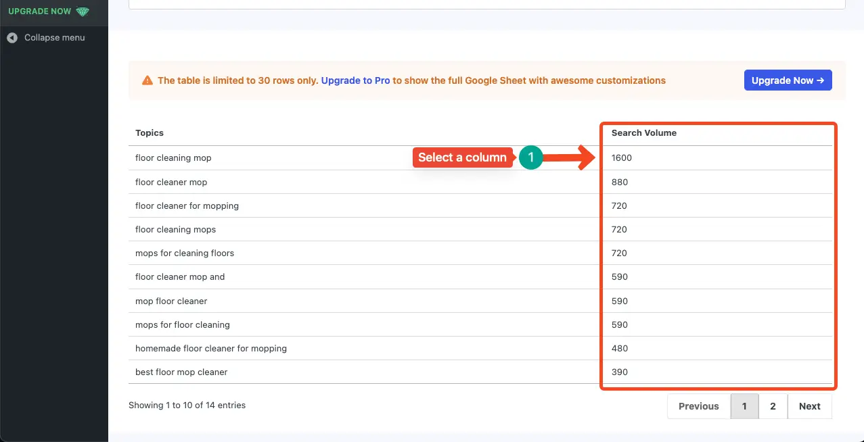Click 590 in 'mops for floor cleaning' row

[620, 324]
